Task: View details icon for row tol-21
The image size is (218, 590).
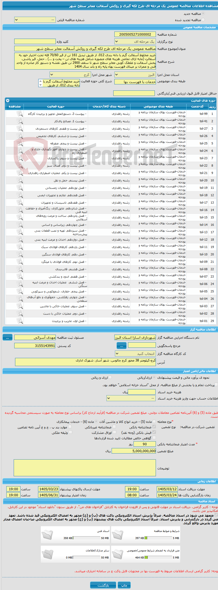Action: pos(20,173)
